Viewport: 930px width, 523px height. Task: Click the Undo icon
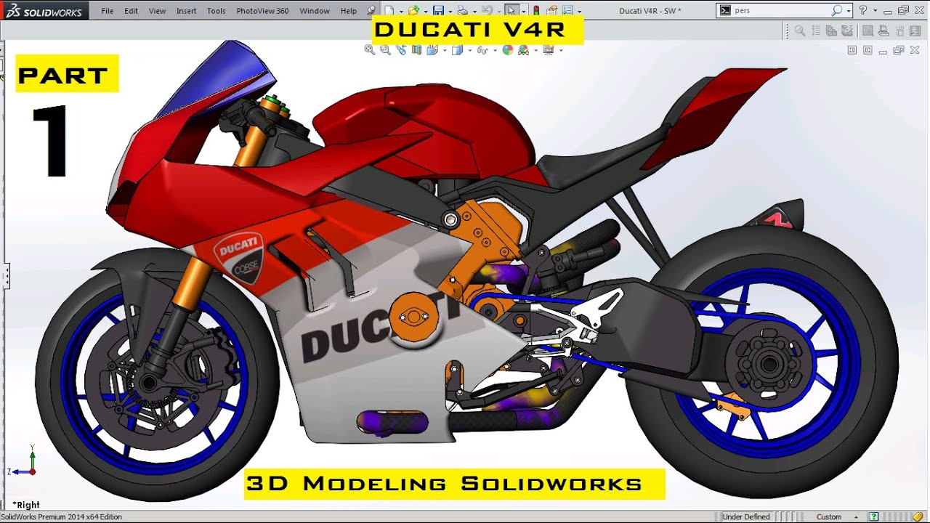pyautogui.click(x=488, y=10)
